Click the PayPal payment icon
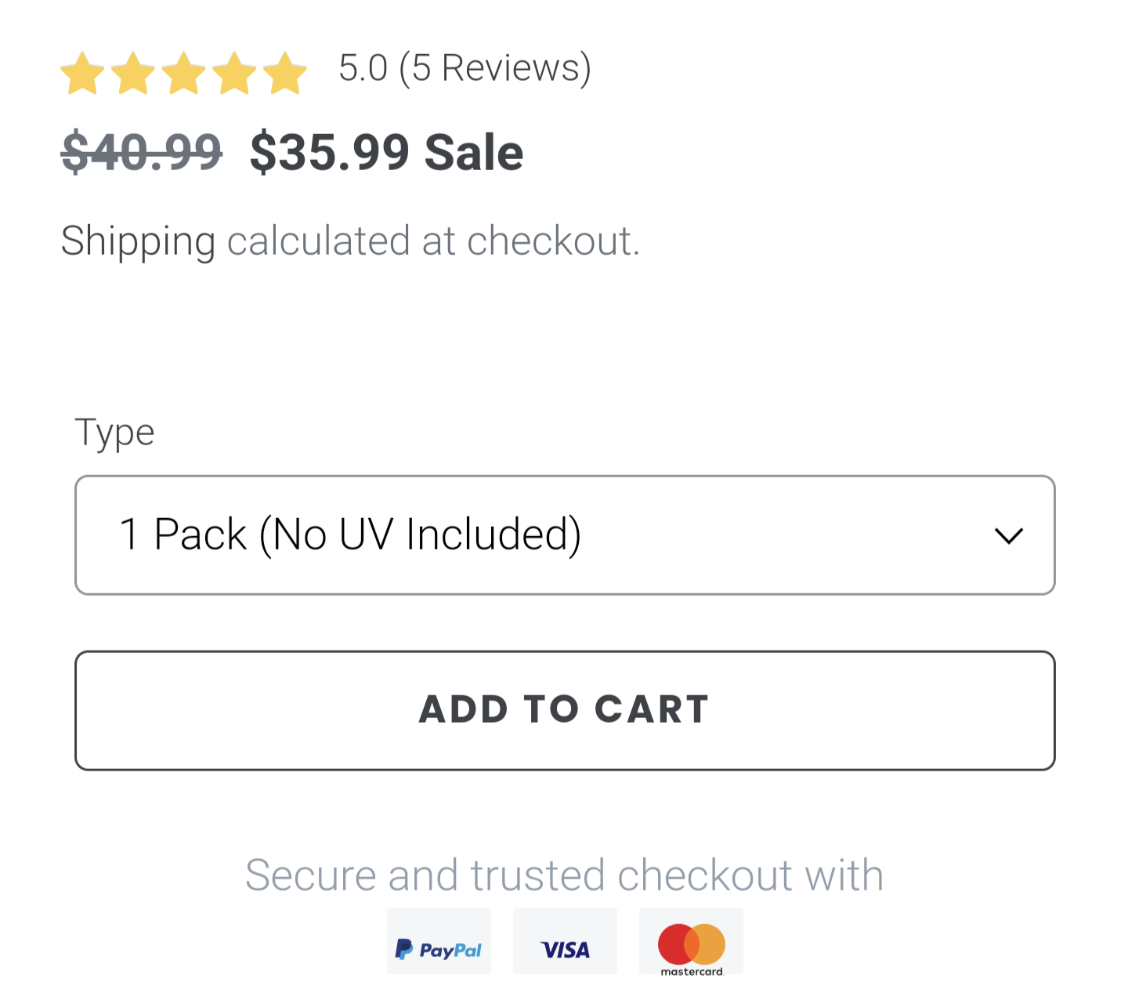The width and height of the screenshot is (1128, 1008). point(439,941)
